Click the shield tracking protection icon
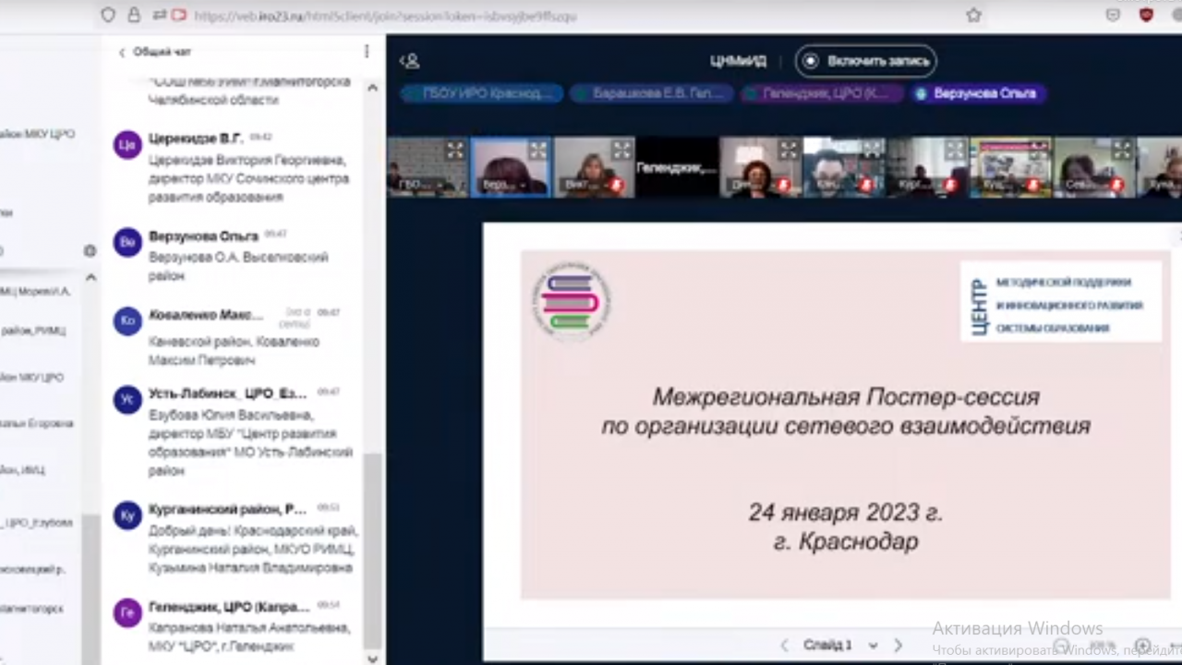The height and width of the screenshot is (665, 1182). [x=108, y=15]
